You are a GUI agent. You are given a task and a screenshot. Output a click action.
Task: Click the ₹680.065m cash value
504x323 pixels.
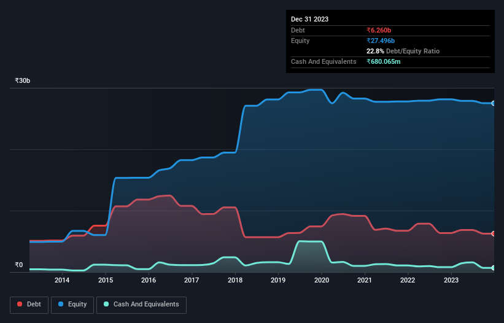pos(384,61)
